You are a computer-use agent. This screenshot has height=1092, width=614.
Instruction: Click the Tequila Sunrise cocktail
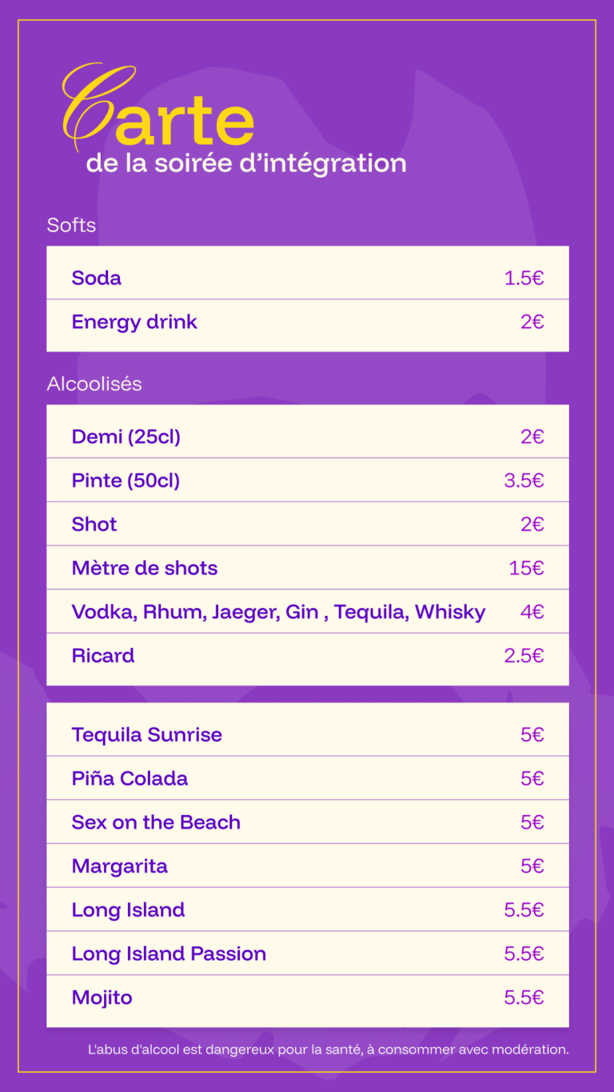pos(147,735)
